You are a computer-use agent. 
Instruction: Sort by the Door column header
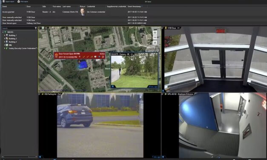coord(29,6)
